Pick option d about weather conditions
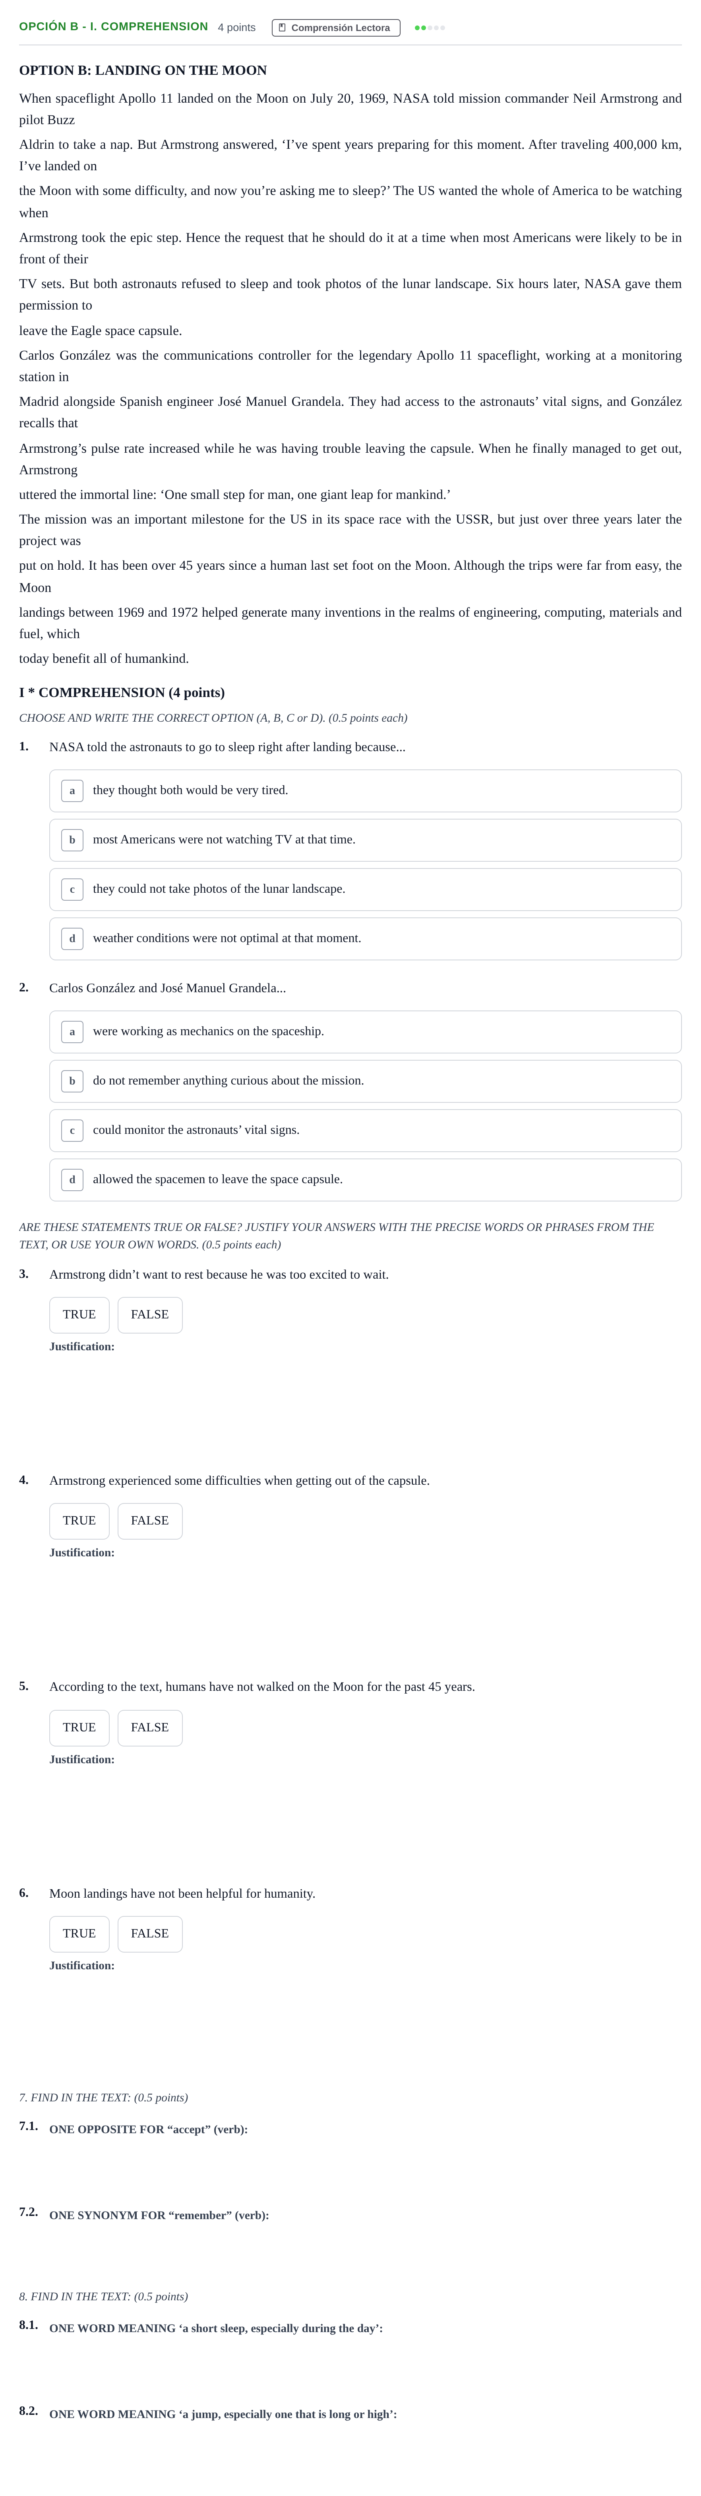 click(x=365, y=939)
